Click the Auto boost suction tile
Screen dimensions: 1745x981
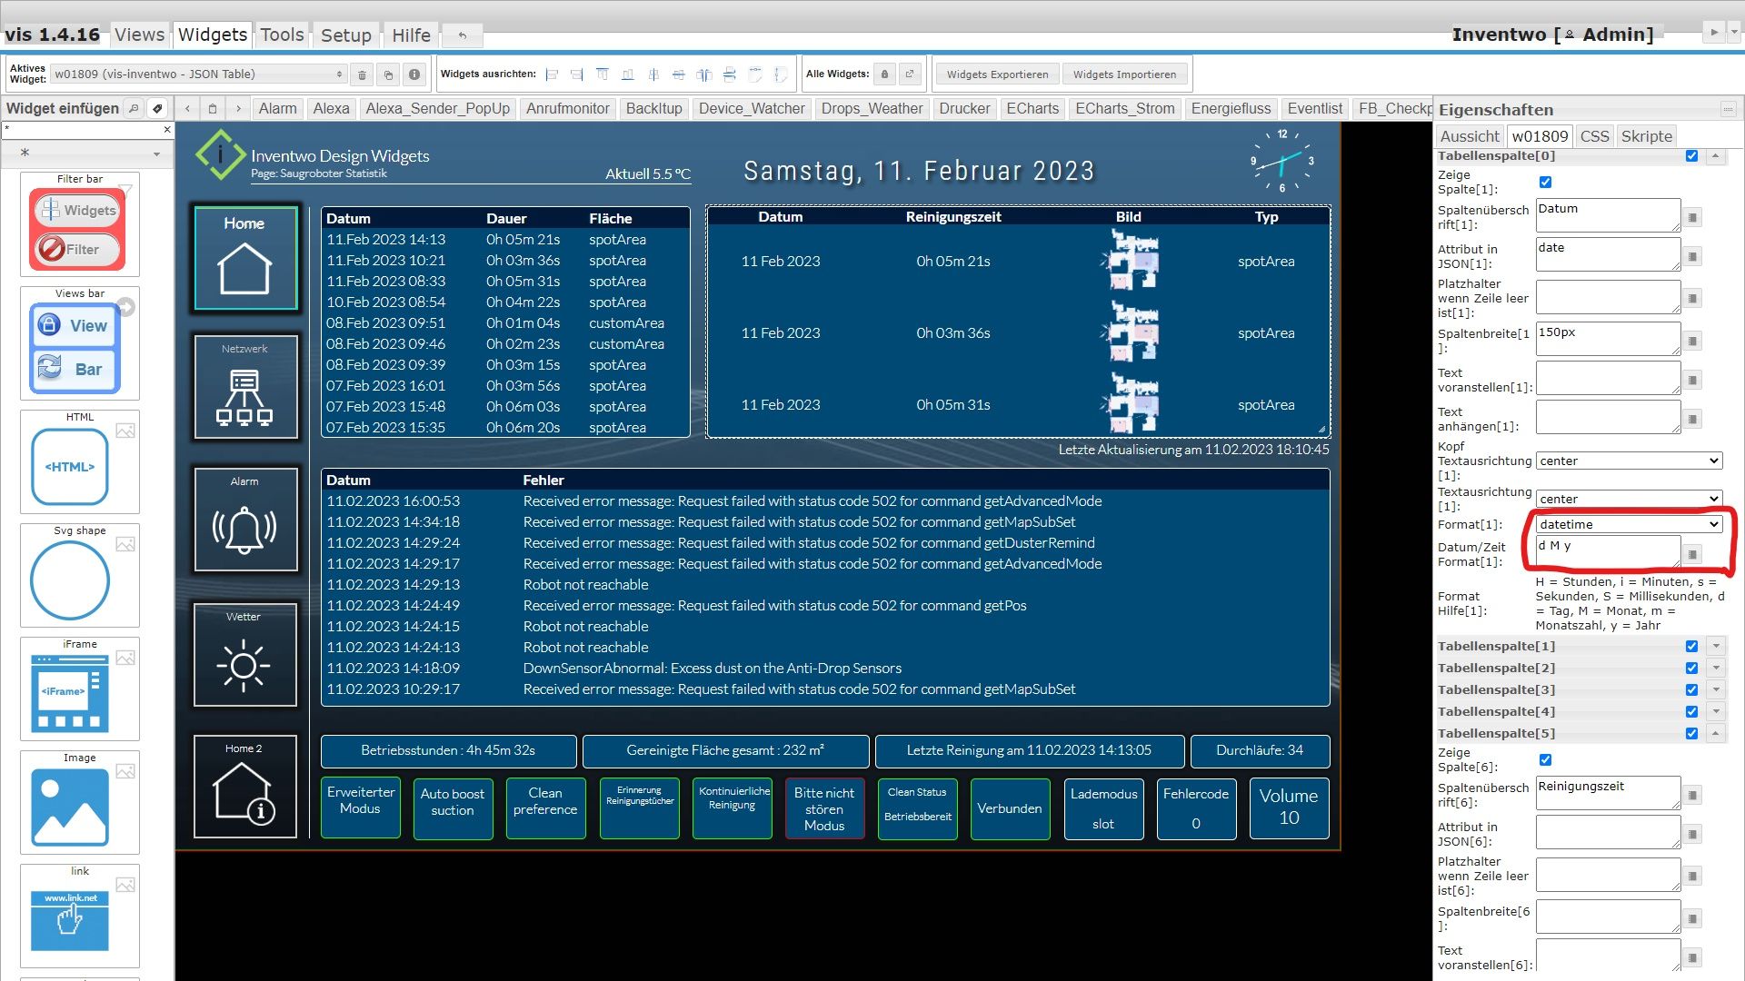coord(453,808)
